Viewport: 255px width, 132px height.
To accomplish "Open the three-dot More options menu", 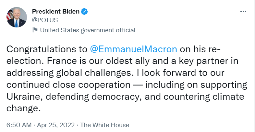I will (x=243, y=12).
